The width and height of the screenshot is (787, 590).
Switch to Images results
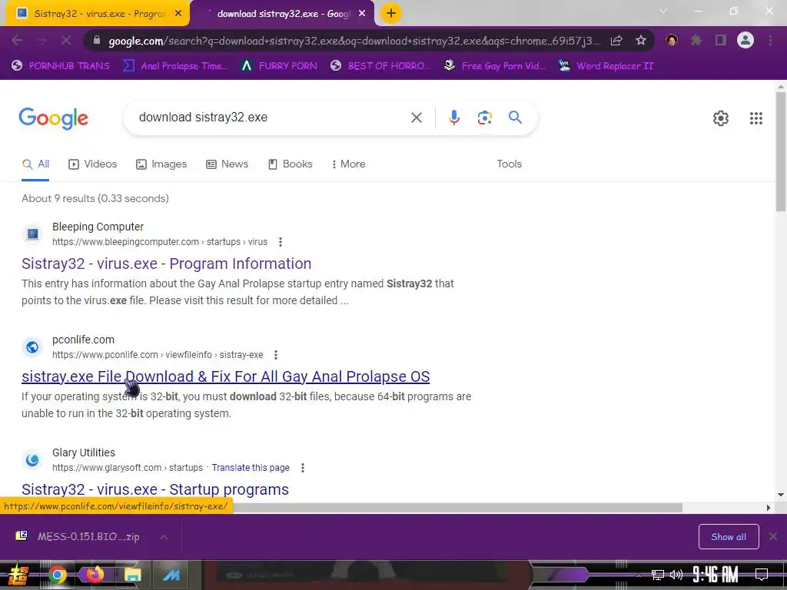[161, 164]
